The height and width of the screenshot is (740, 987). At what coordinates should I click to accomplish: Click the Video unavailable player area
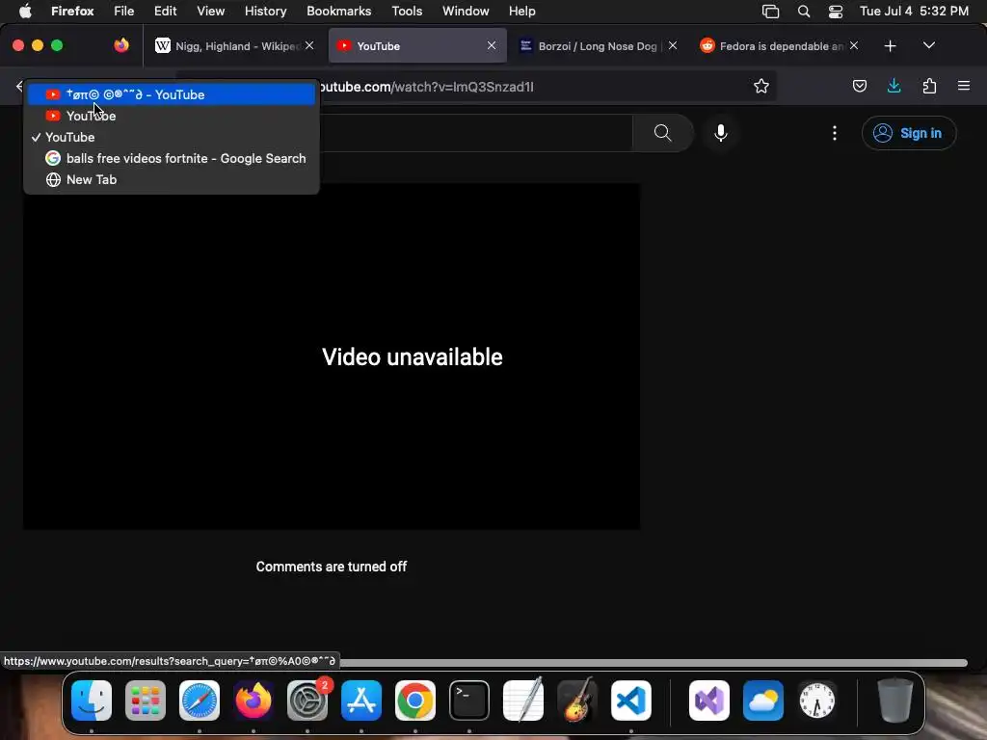332,357
